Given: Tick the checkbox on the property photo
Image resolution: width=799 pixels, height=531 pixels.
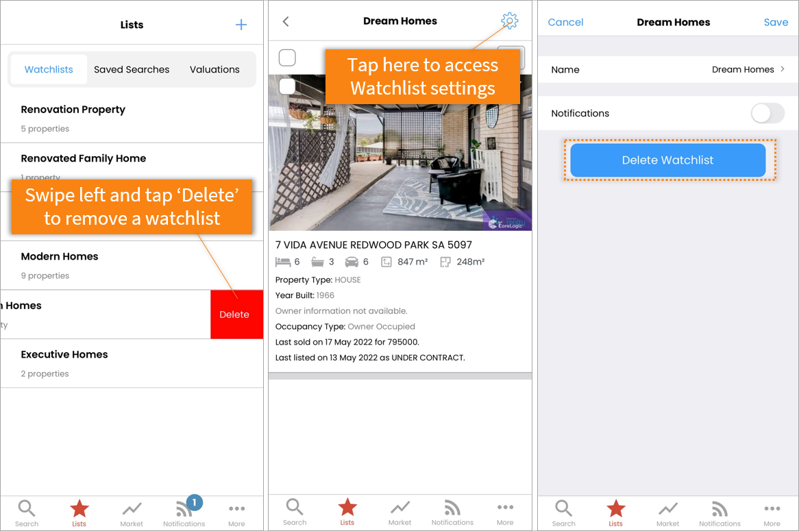Looking at the screenshot, I should click(x=287, y=86).
